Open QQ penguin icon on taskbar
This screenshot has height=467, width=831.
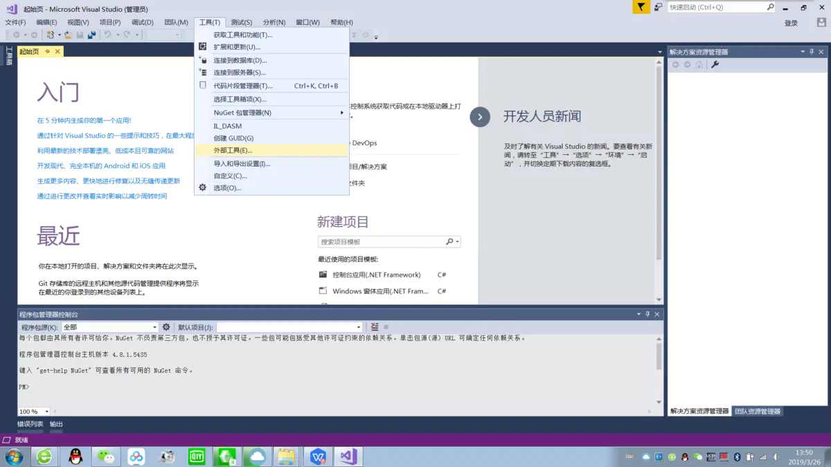pos(75,457)
